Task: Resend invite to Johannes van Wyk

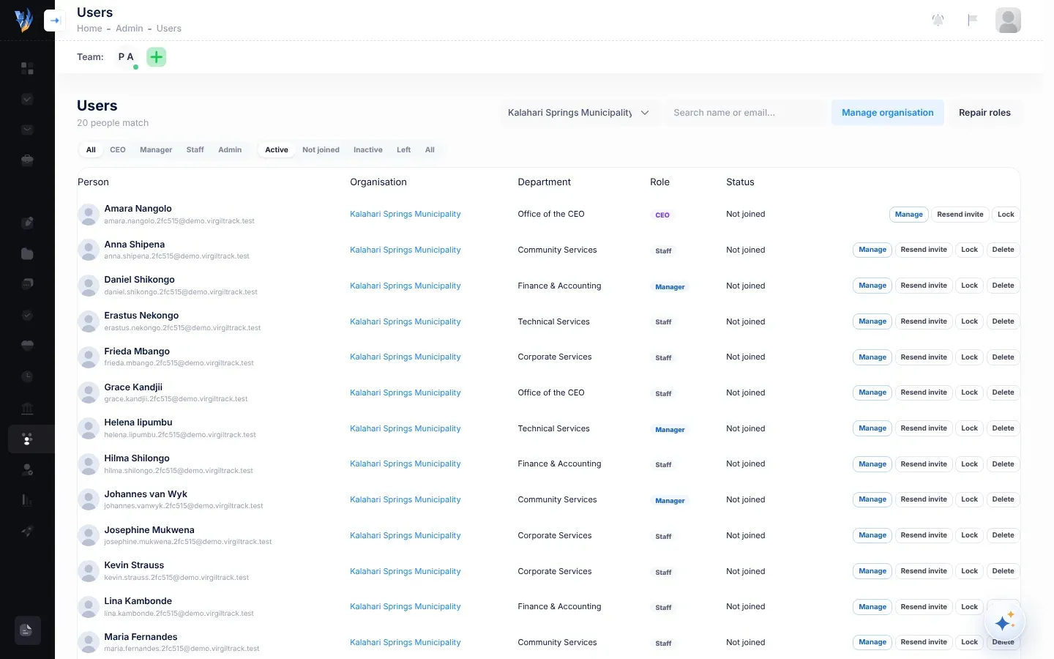Action: [x=924, y=499]
